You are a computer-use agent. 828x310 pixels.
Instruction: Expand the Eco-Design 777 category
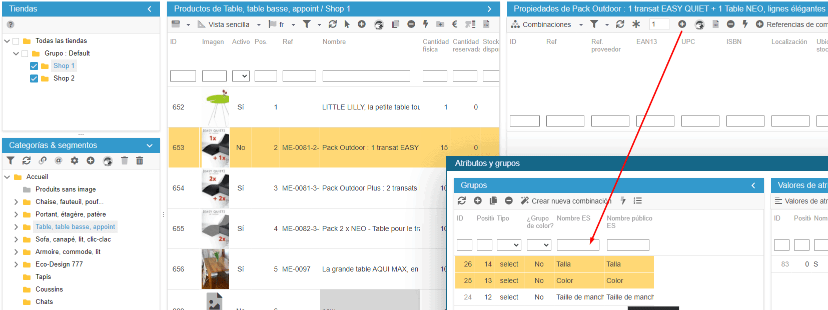click(16, 264)
